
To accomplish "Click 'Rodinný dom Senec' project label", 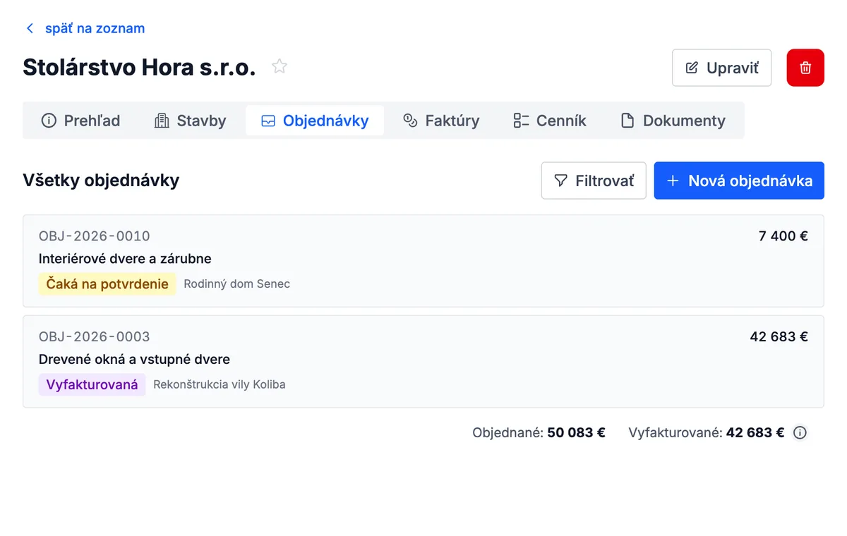I will [237, 284].
